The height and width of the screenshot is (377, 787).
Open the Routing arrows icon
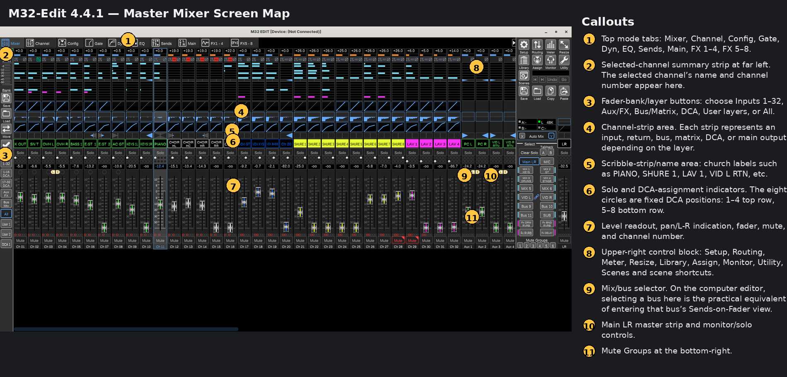pos(537,45)
